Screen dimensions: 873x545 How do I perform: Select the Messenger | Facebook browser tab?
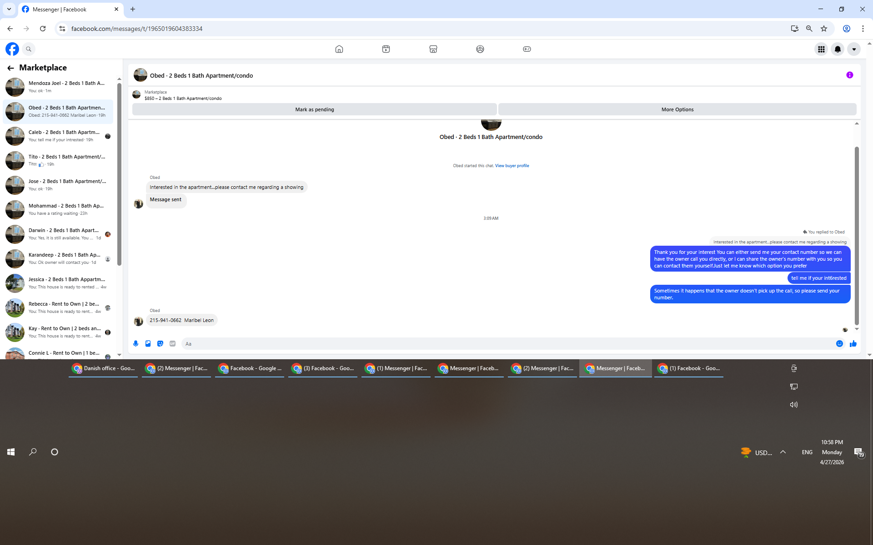pos(70,9)
